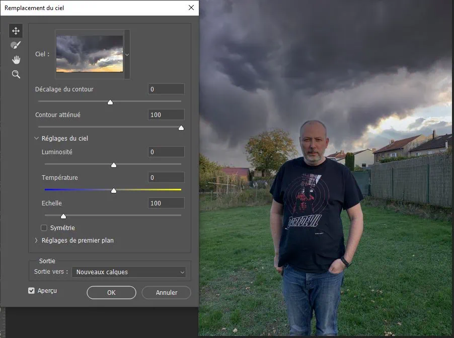Select the Hand tool icon
Screen dimensions: 454x338
pyautogui.click(x=16, y=60)
